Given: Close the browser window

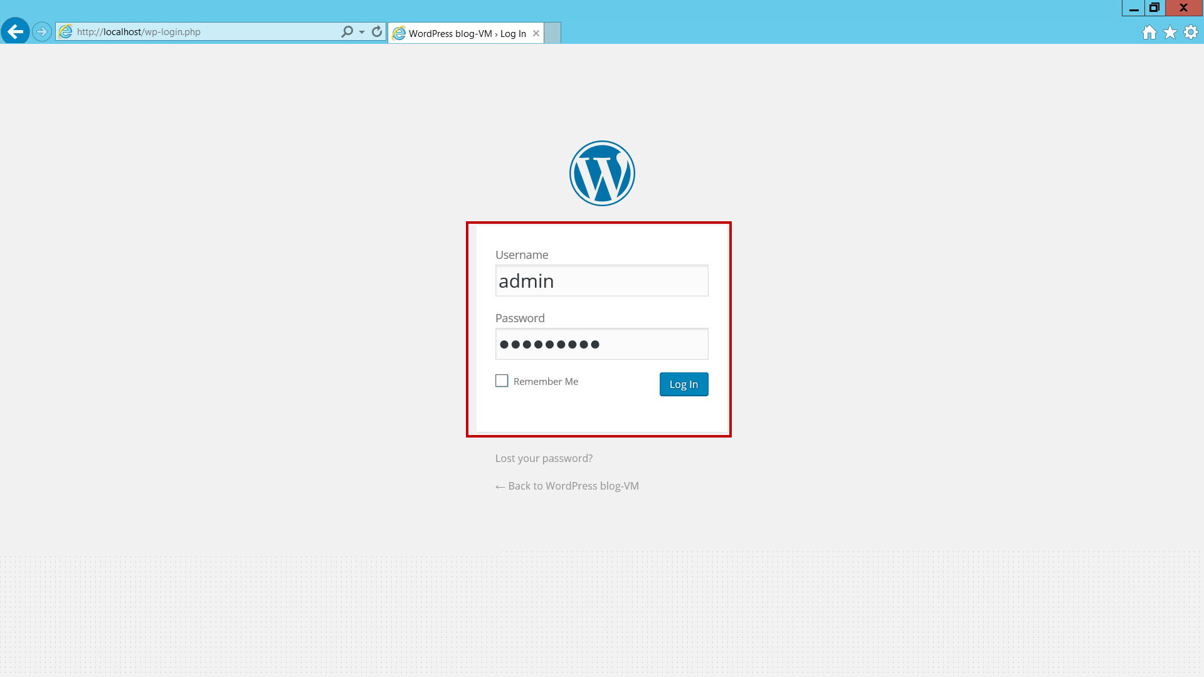Looking at the screenshot, I should click(x=1184, y=8).
